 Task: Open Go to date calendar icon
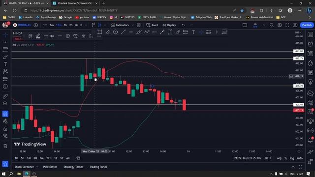[78, 158]
